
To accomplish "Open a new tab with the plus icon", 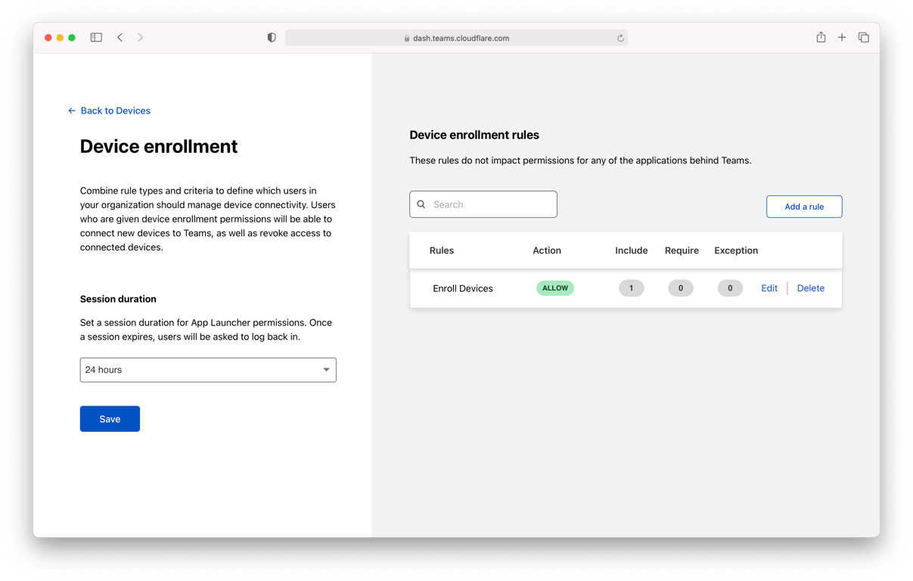I will (x=841, y=36).
